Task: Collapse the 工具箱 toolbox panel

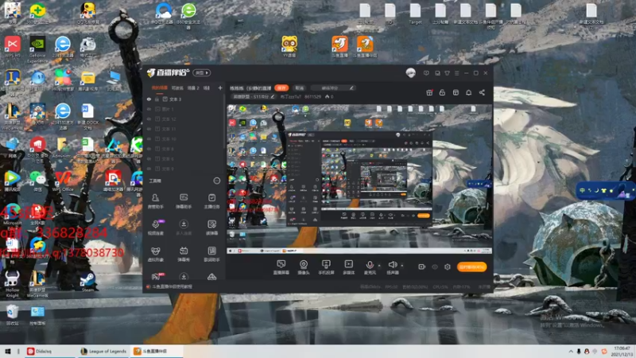Action: click(216, 181)
